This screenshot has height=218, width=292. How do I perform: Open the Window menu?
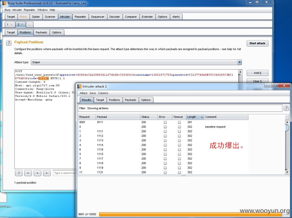pos(43,10)
